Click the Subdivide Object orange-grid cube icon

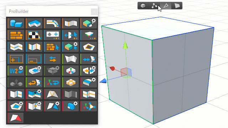click(71, 82)
